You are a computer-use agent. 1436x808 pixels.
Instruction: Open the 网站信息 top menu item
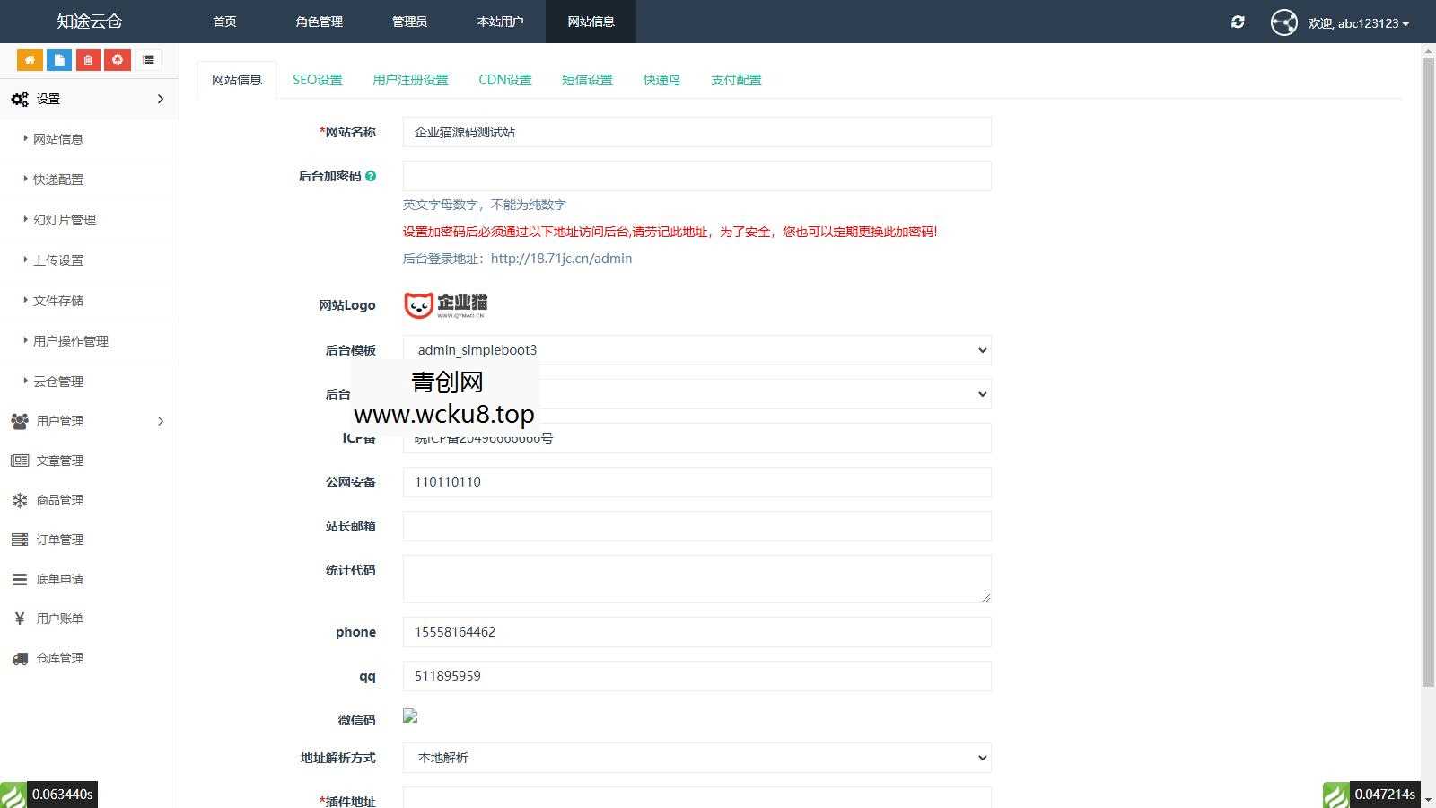590,22
